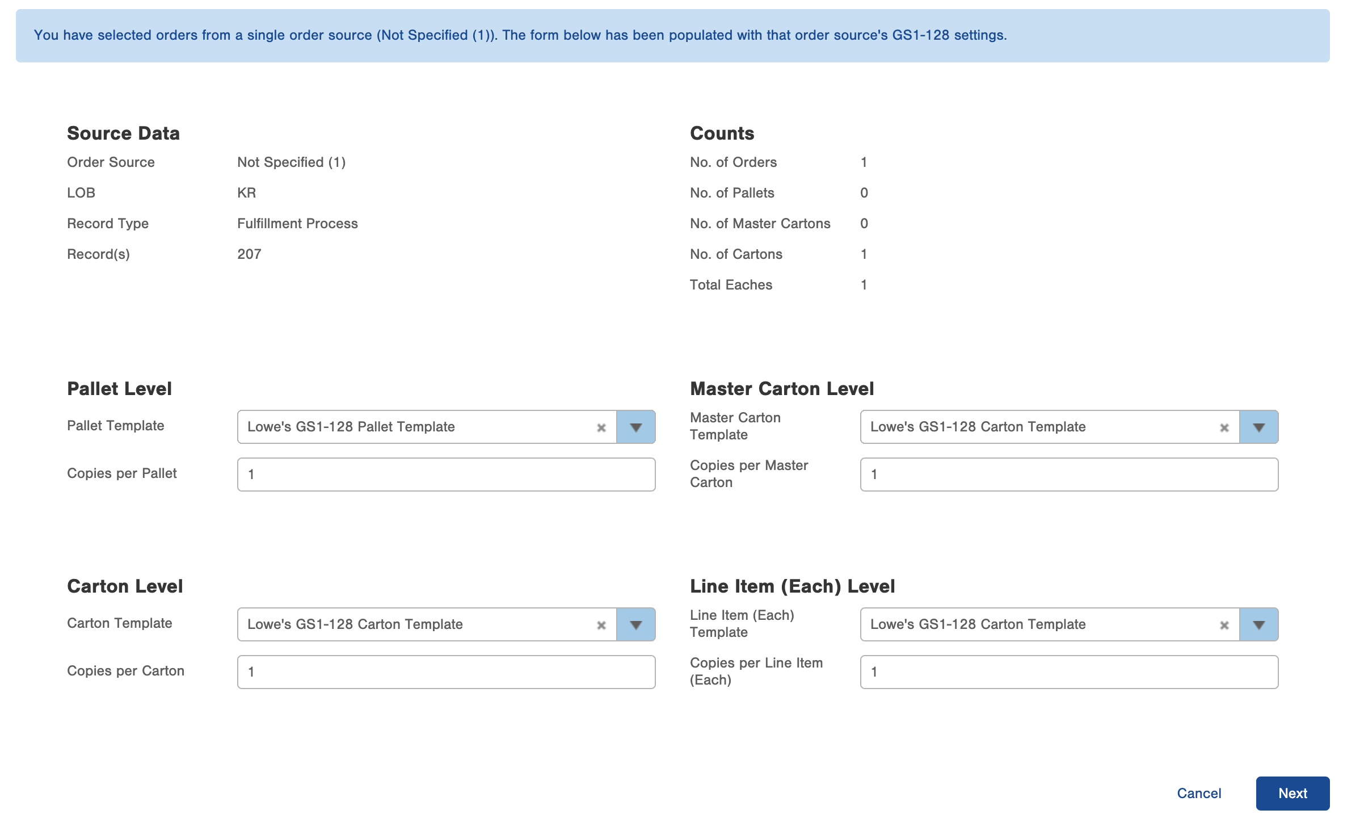Clear the Line Item (Each) Template selection
Image resolution: width=1364 pixels, height=831 pixels.
1224,625
